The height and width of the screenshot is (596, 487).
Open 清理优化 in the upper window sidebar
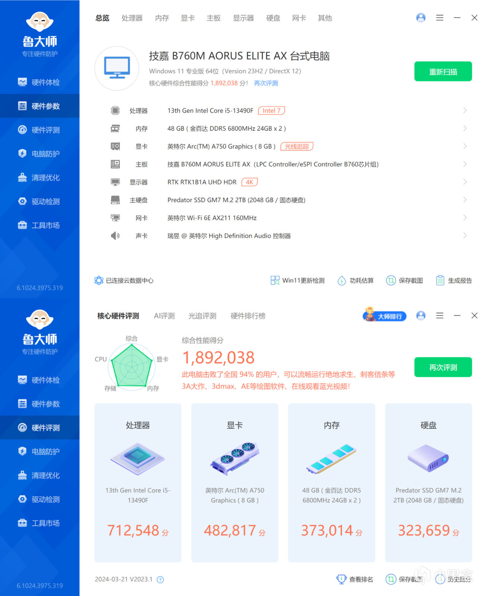tap(40, 178)
